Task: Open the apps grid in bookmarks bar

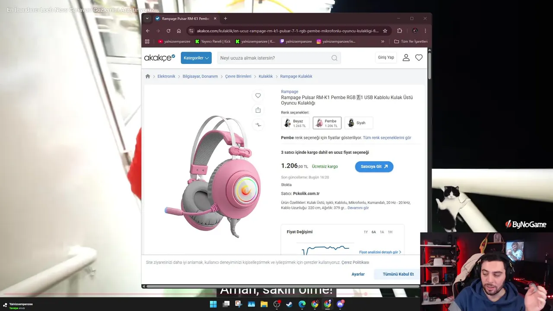Action: [147, 41]
